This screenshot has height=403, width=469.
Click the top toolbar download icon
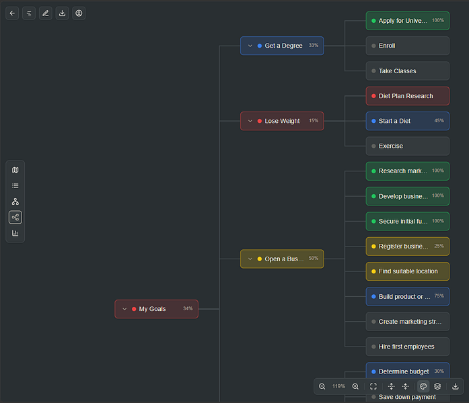[62, 13]
